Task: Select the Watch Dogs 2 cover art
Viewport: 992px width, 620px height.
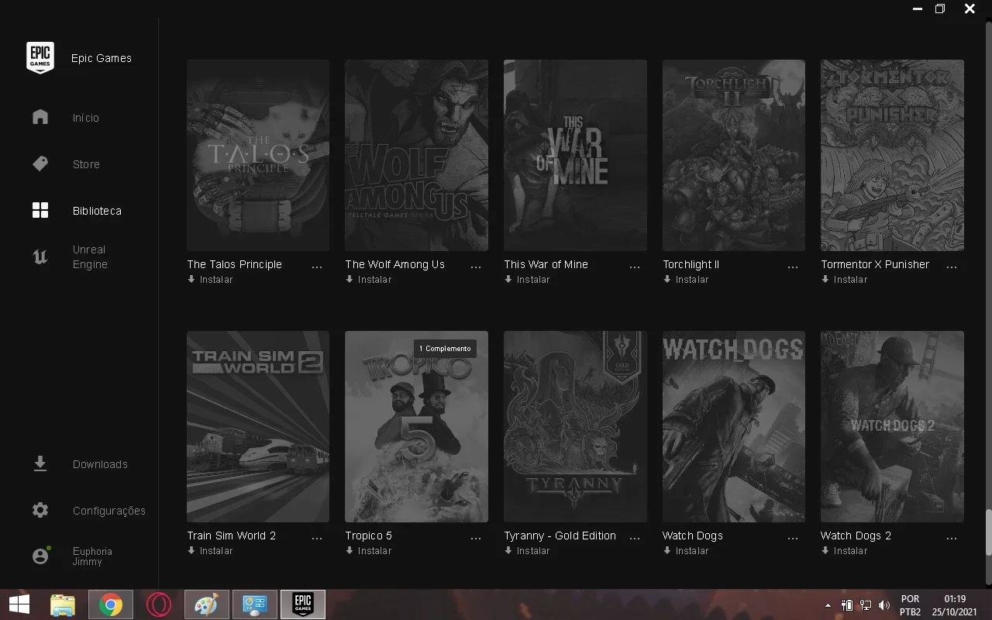Action: (x=892, y=426)
